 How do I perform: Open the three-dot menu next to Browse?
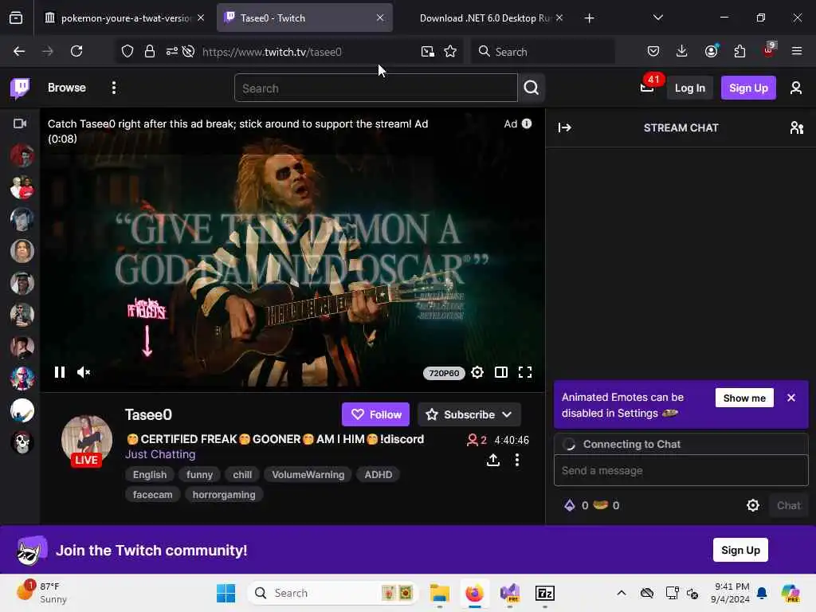pyautogui.click(x=113, y=88)
